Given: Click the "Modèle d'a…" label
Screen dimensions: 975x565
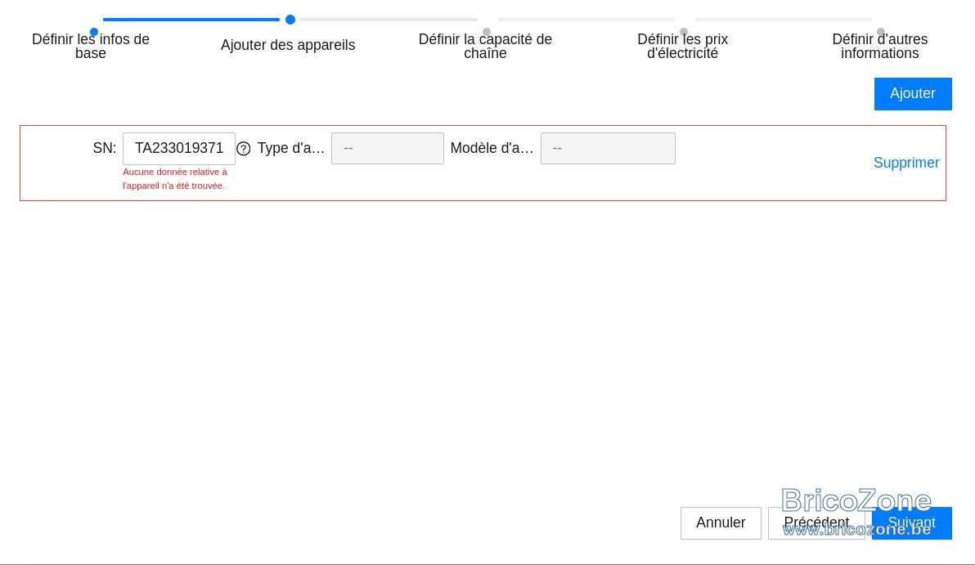Looking at the screenshot, I should point(492,149).
